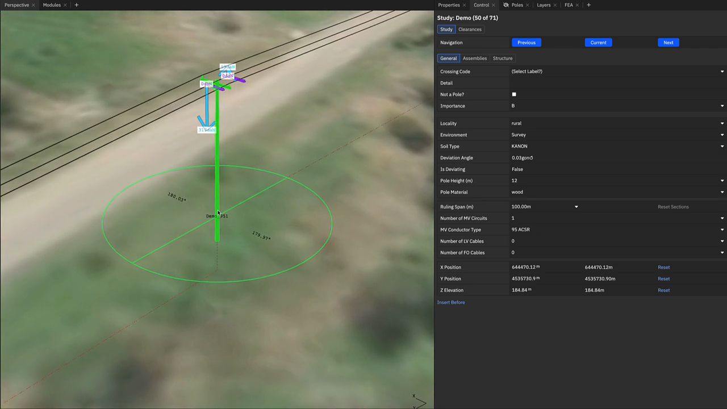Toggle the eye icon on Poles tab
The width and height of the screenshot is (727, 409).
click(505, 5)
